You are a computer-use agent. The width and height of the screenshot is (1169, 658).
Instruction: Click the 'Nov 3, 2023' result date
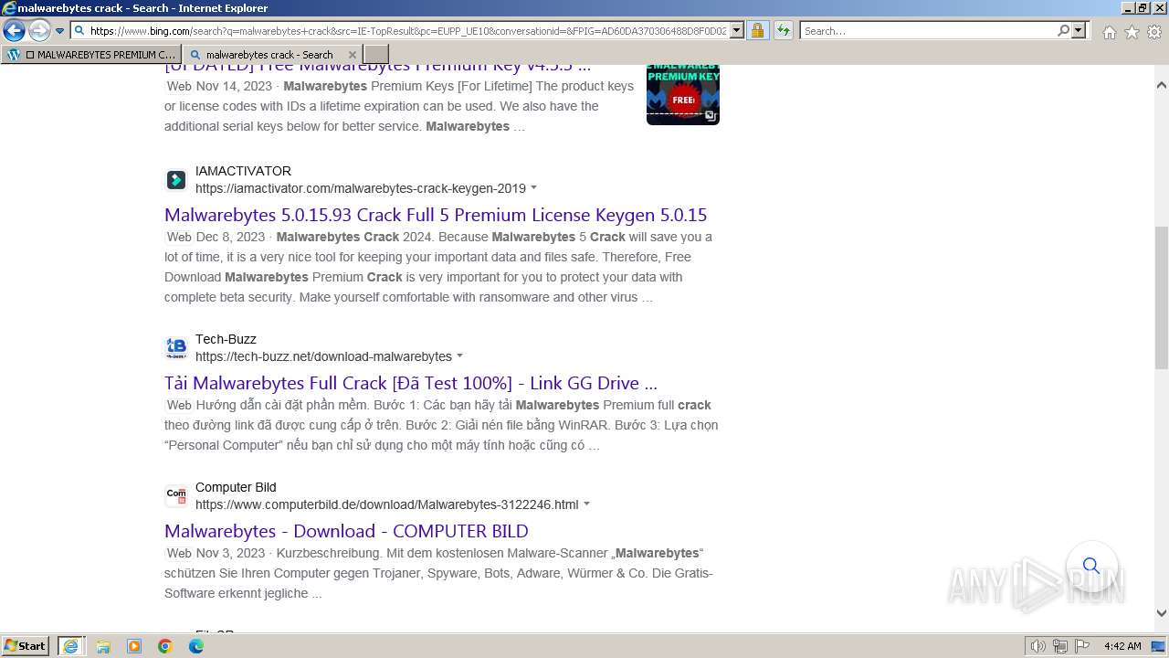pos(230,553)
